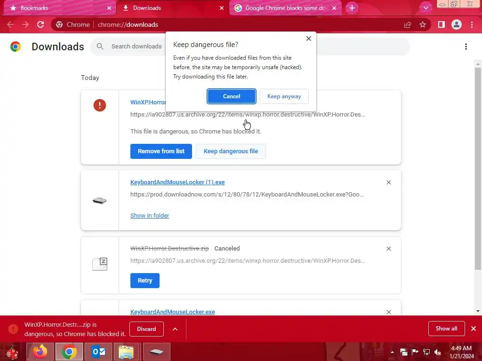Click Keep dangerous file button
482x361 pixels.
231,151
